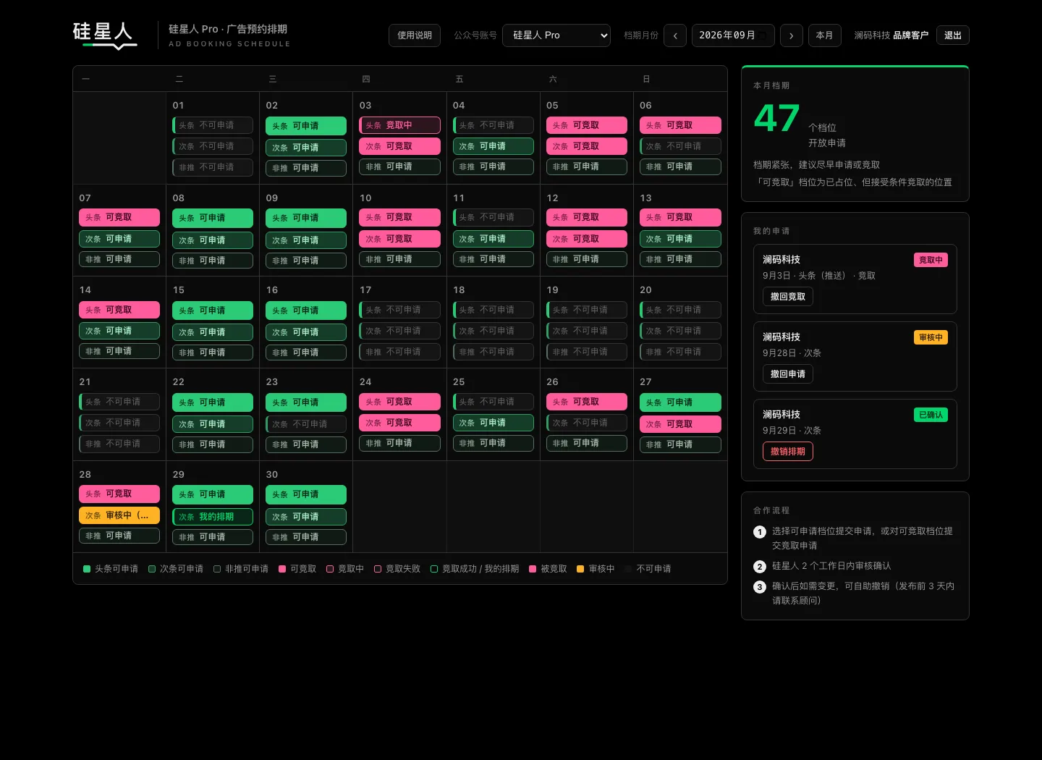Select the 02 头条 可申请 slot

(x=306, y=126)
